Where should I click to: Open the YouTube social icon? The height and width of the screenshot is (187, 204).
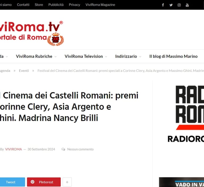point(187,5)
